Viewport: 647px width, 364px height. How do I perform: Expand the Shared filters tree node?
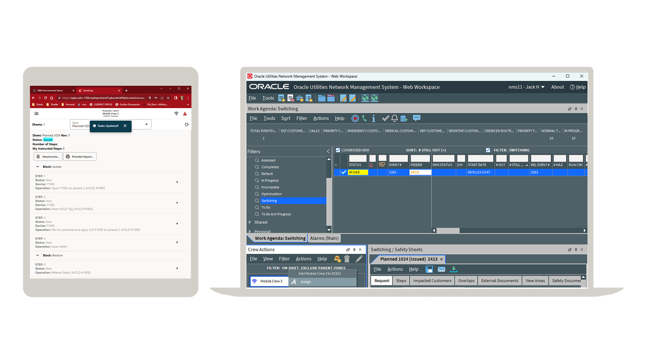(x=250, y=222)
